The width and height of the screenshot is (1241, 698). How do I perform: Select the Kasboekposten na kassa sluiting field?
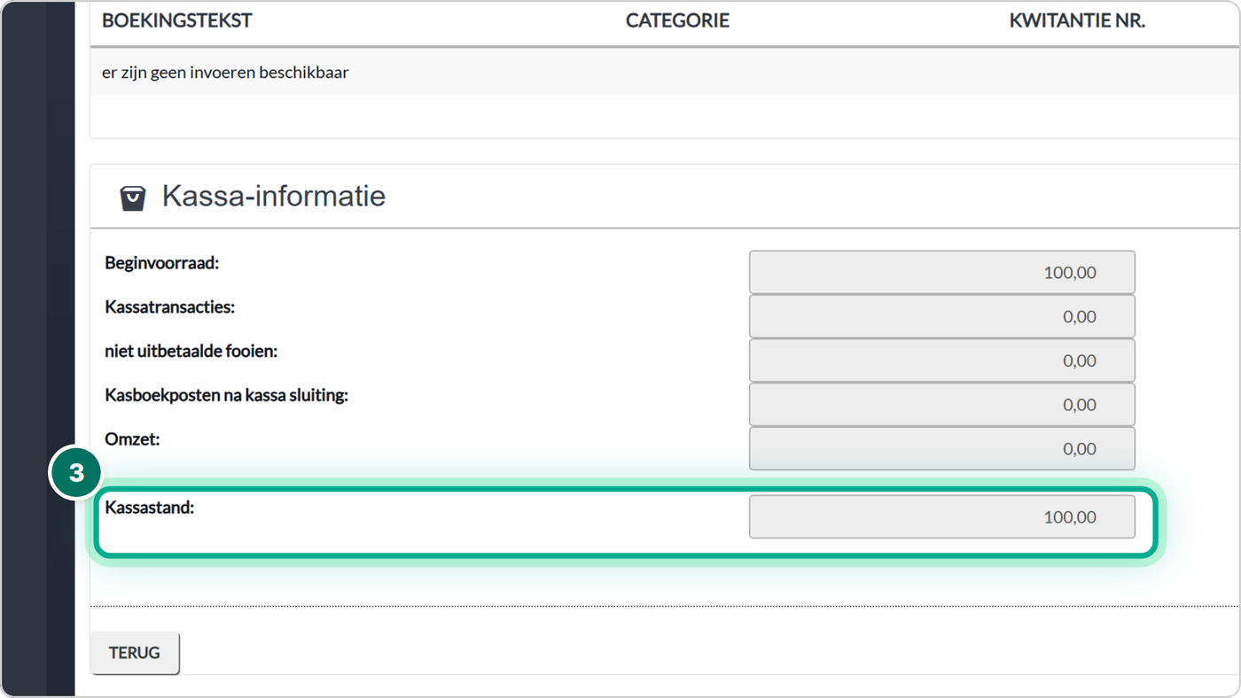[x=941, y=405]
